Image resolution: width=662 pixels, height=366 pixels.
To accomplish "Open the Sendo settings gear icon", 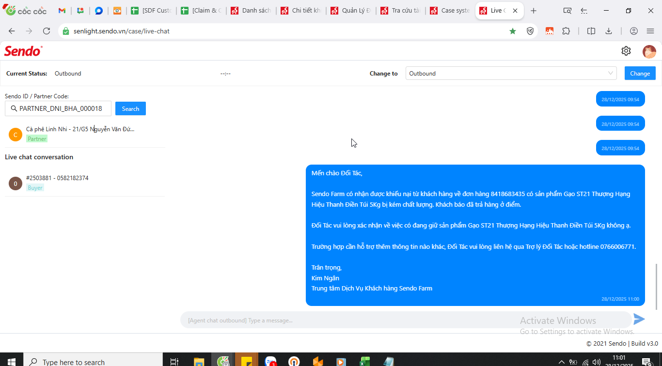I will 626,51.
